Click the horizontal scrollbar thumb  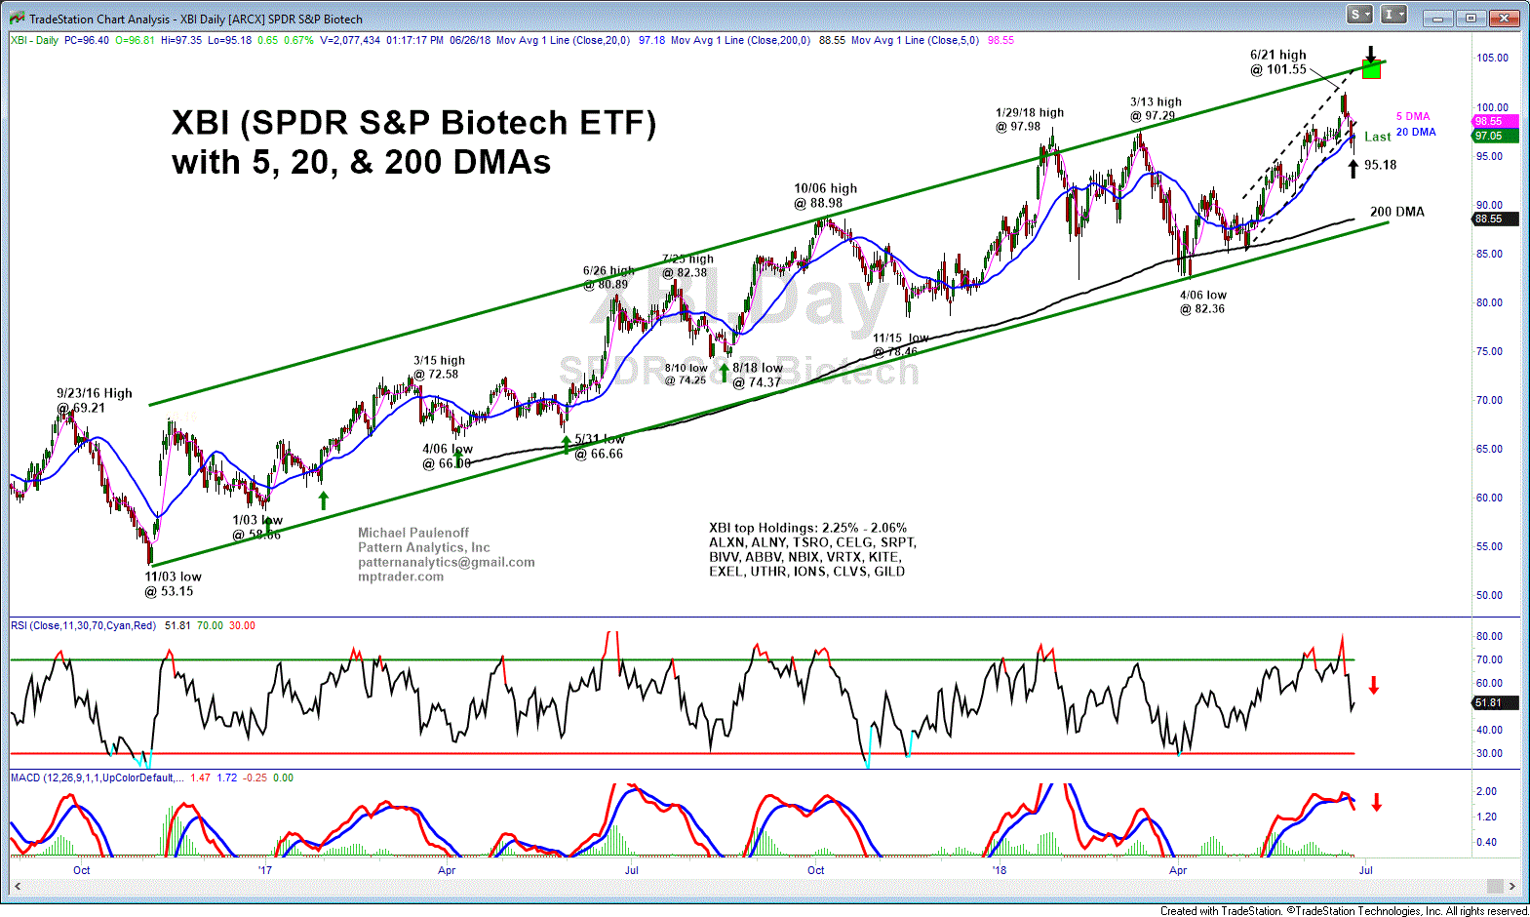point(1495,886)
